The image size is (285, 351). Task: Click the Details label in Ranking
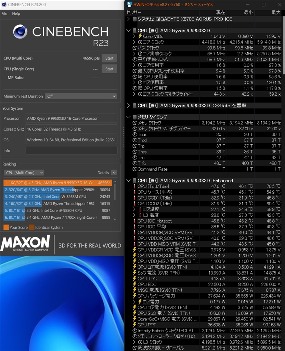[103, 173]
